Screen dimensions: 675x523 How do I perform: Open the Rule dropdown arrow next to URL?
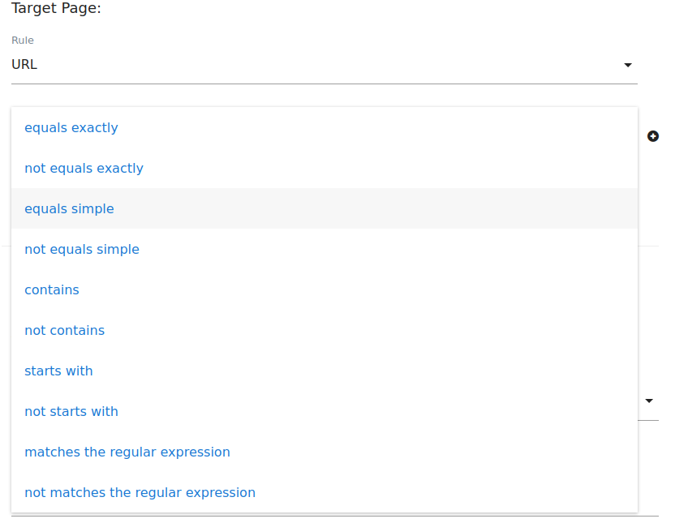[627, 65]
